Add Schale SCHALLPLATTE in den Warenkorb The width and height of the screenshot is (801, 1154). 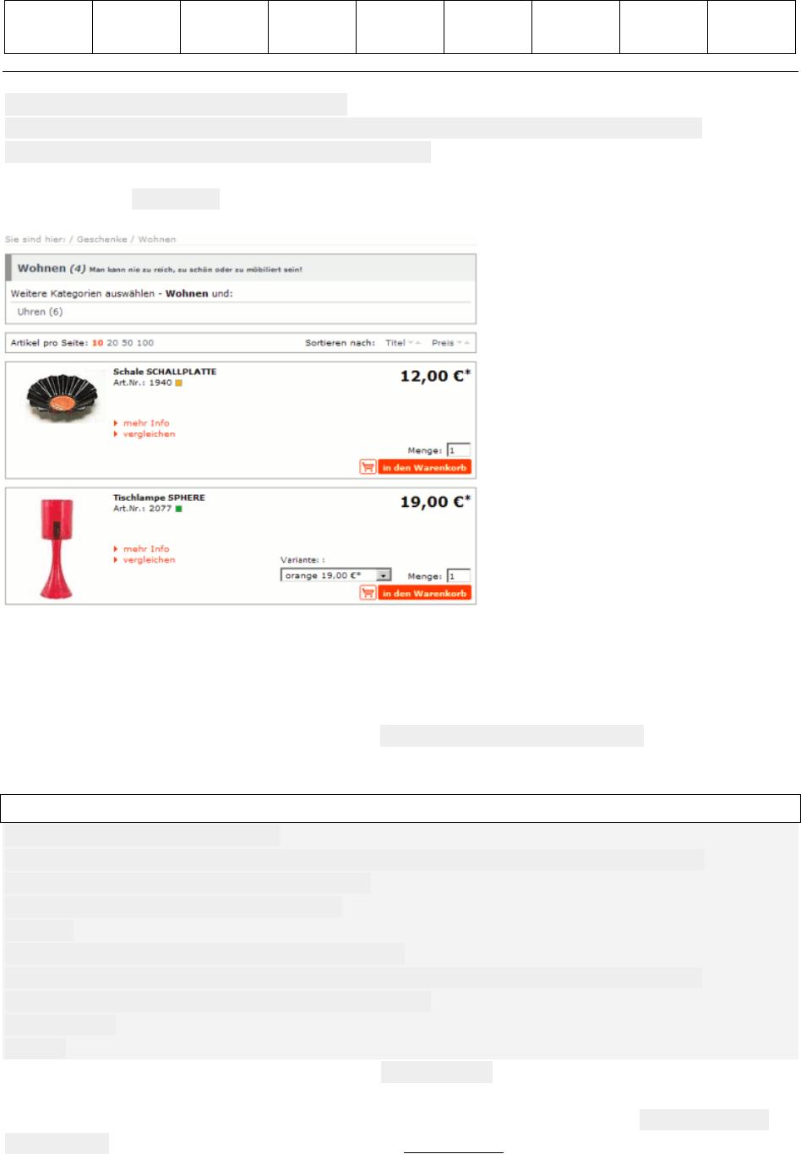[424, 467]
